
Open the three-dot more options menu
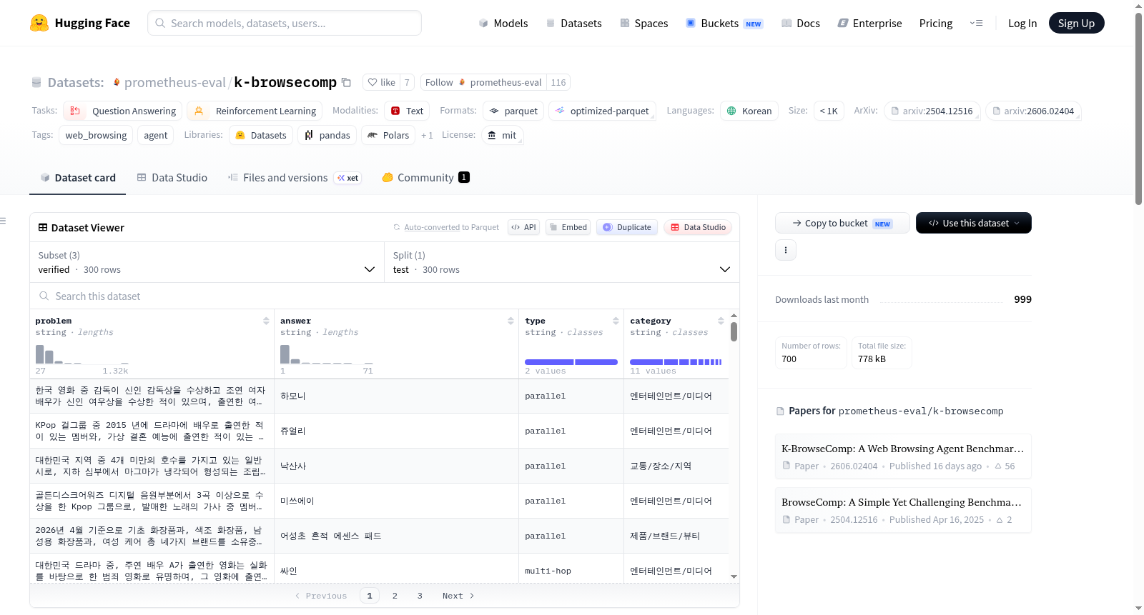pos(786,250)
